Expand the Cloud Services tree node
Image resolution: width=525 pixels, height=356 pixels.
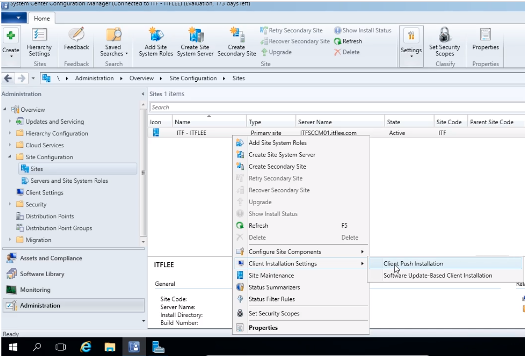10,145
